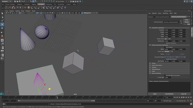Choose the Lasso select tool
193x108 pixels.
[2, 17]
